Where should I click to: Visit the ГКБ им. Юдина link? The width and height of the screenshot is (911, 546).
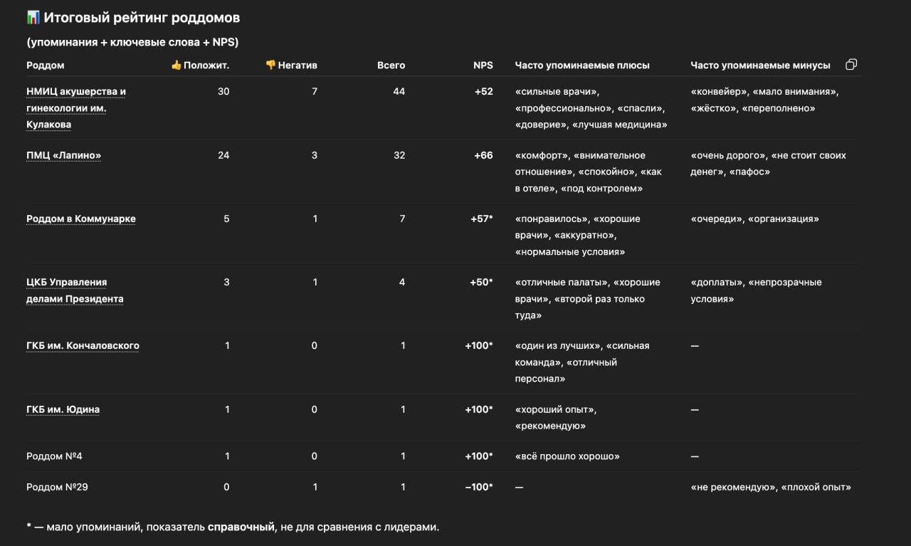click(63, 409)
